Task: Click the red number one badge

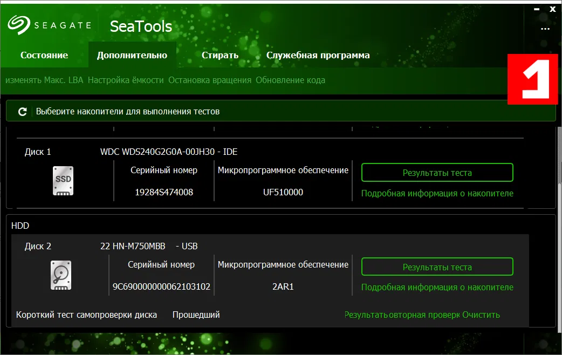Action: coord(532,79)
